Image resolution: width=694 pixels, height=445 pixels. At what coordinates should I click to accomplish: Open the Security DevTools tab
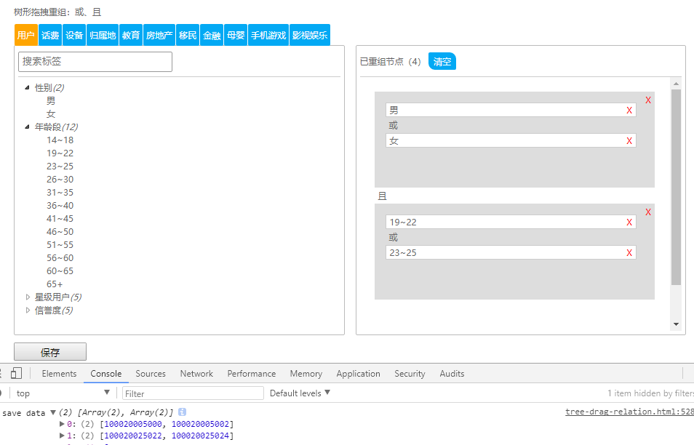coord(410,373)
